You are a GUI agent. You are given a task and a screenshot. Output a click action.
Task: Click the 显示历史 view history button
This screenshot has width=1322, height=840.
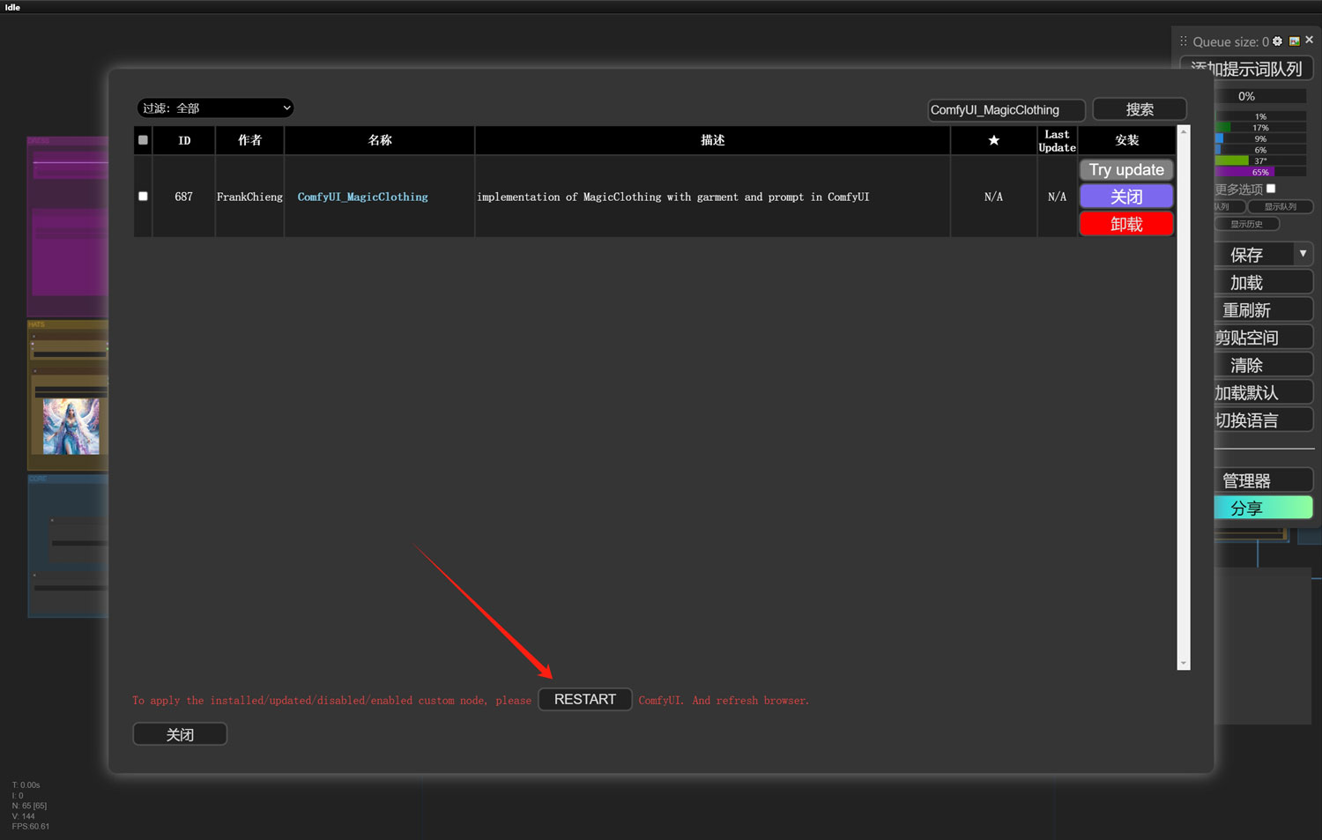click(x=1246, y=224)
